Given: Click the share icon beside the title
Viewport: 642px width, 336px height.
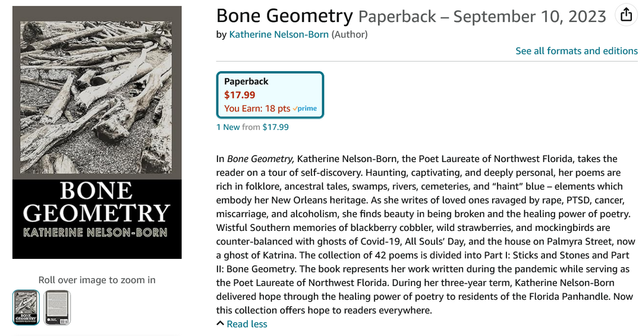Looking at the screenshot, I should coord(626,15).
